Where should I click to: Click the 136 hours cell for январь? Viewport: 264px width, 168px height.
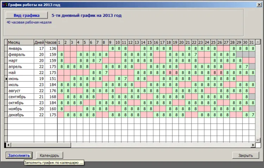(x=51, y=48)
